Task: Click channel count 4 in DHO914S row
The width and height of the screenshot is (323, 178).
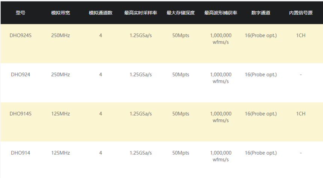Action: pos(101,114)
